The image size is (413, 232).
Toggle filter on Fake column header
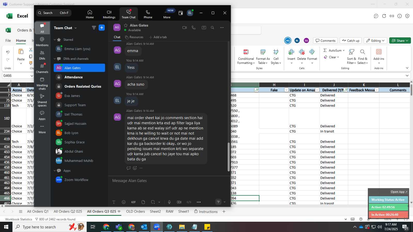pos(286,90)
